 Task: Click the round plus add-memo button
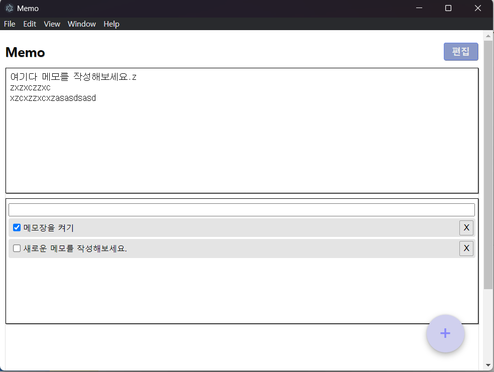pyautogui.click(x=445, y=333)
